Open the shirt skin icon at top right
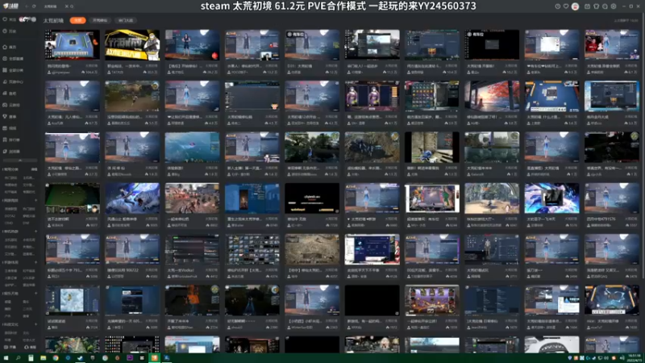The image size is (645, 363). pyautogui.click(x=597, y=6)
